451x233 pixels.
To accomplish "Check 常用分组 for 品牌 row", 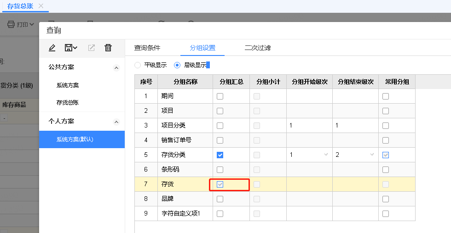I will coord(386,199).
